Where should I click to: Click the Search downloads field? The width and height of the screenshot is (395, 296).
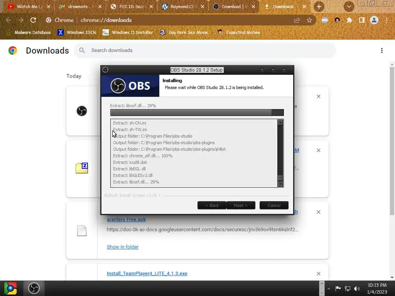[204, 50]
